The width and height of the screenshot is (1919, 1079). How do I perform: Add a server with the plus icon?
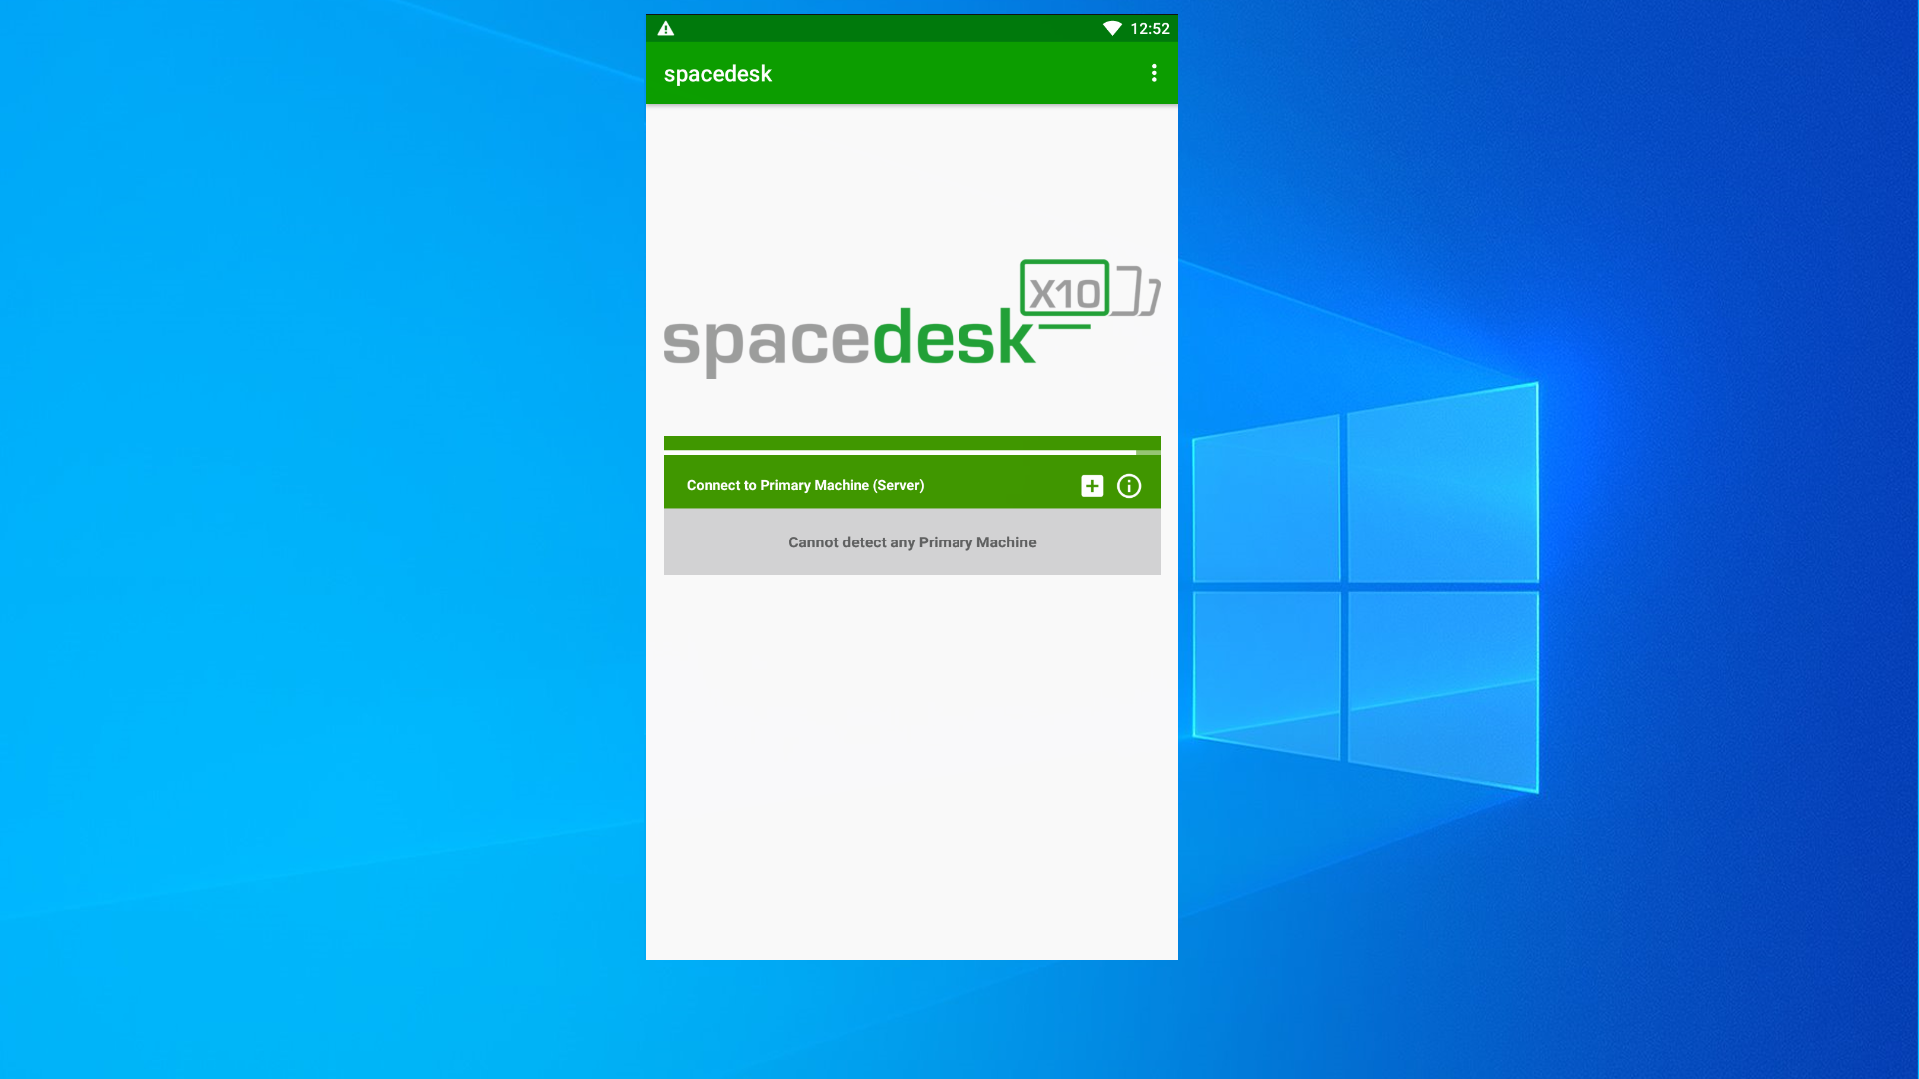click(1092, 486)
